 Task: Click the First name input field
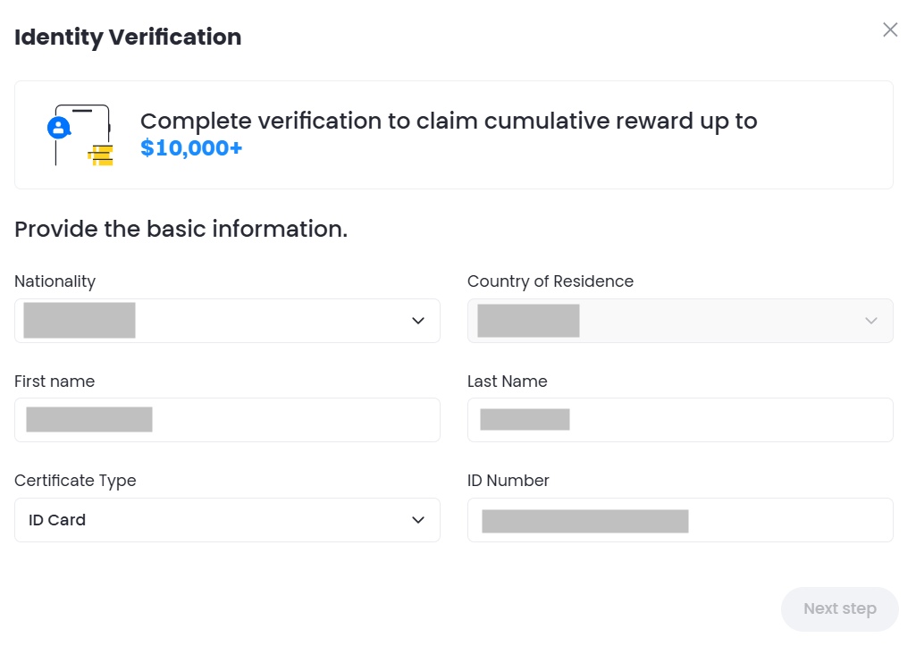227,420
